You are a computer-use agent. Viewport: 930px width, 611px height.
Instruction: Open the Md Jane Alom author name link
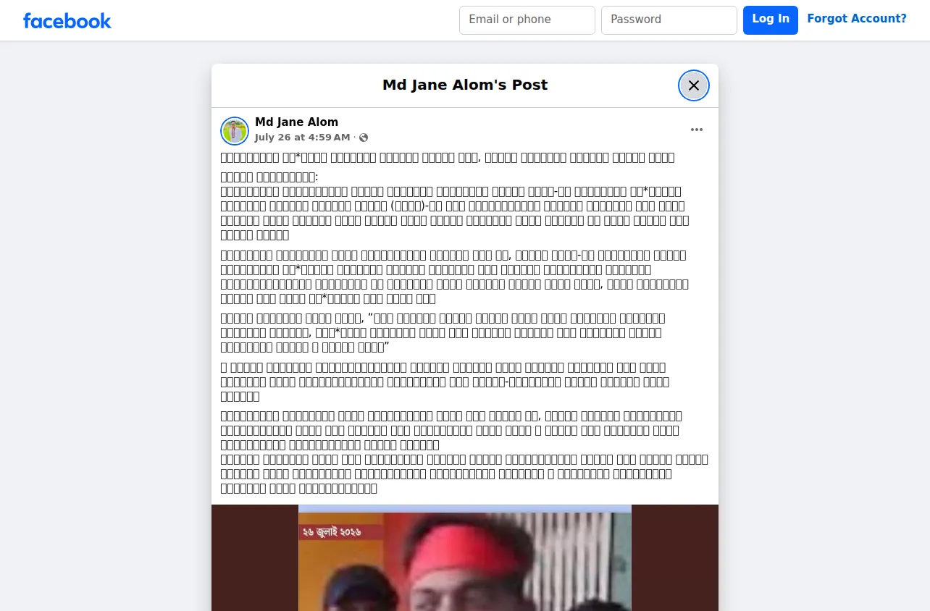pyautogui.click(x=296, y=122)
